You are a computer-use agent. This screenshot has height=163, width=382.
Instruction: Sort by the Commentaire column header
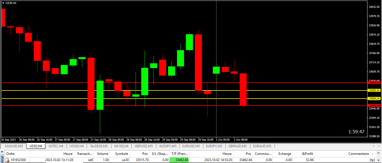(x=359, y=154)
